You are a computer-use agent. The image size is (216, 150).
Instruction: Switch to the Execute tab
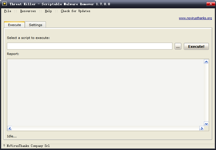pyautogui.click(x=14, y=25)
